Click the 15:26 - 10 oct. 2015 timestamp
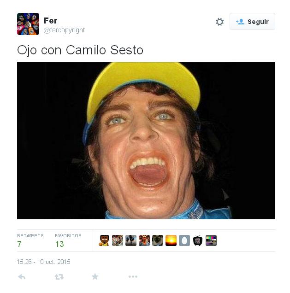This screenshot has width=290, height=293. coord(44,262)
